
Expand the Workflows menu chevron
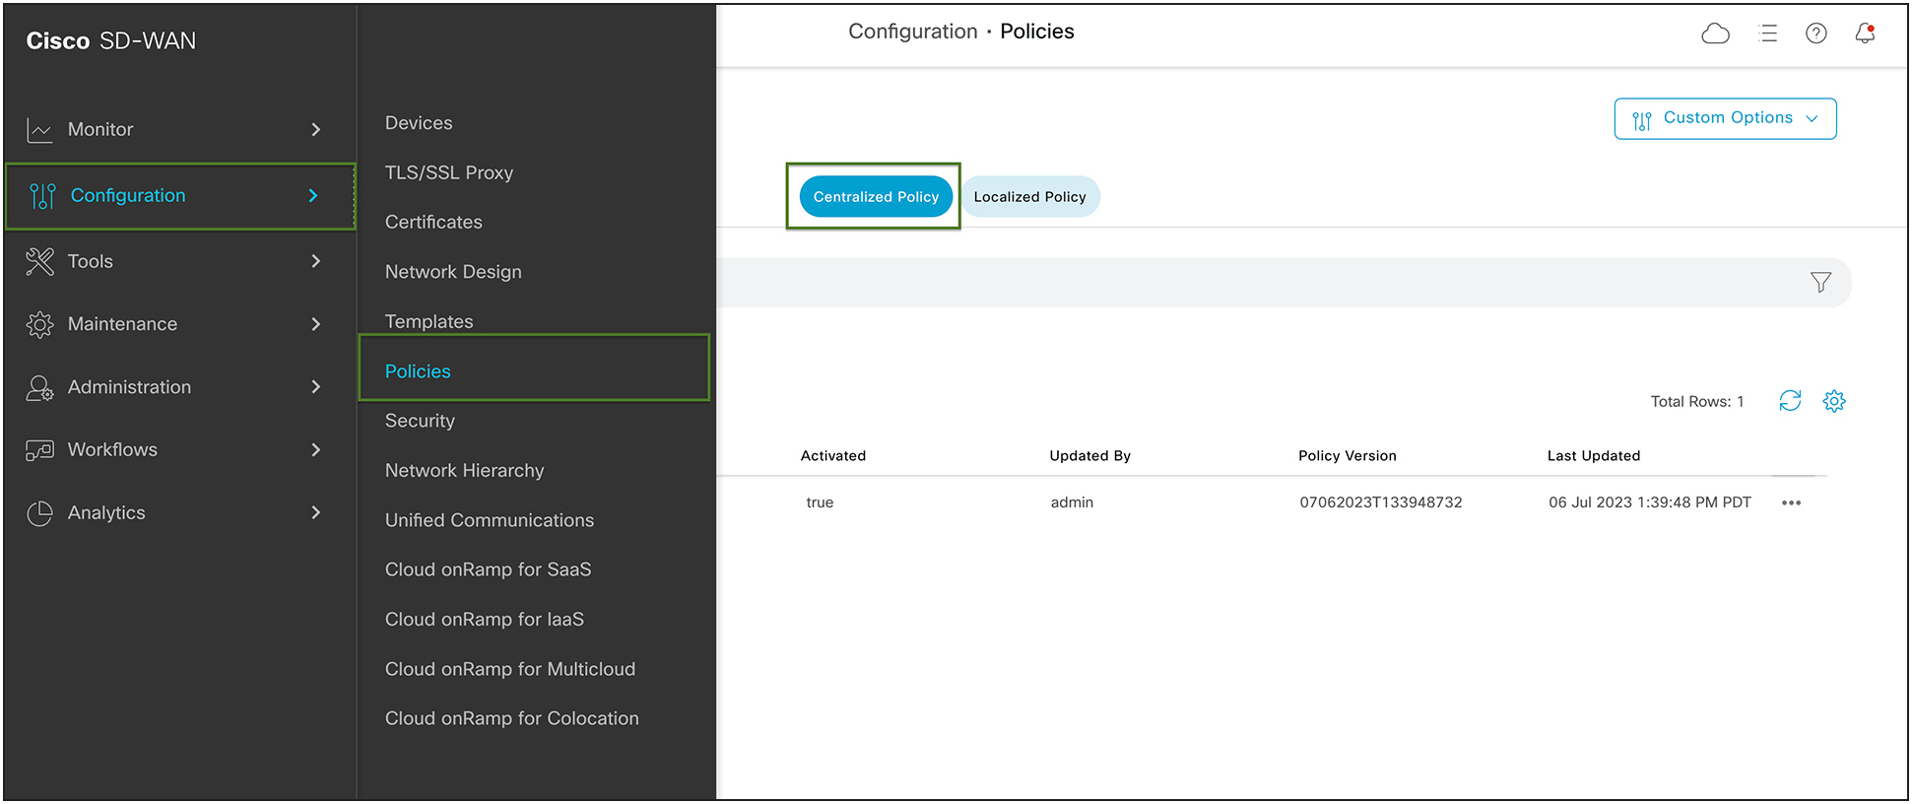pos(315,450)
